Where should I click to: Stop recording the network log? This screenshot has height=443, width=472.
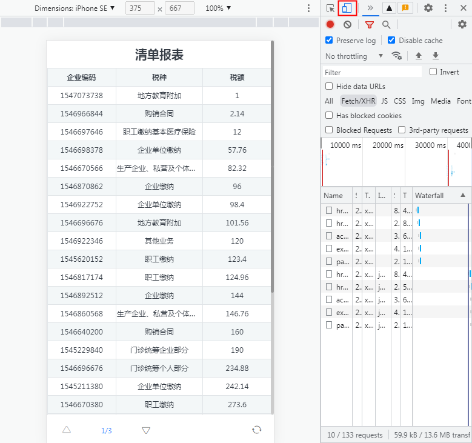pyautogui.click(x=330, y=25)
